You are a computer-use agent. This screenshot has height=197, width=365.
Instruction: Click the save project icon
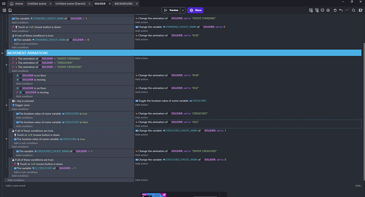point(10,10)
